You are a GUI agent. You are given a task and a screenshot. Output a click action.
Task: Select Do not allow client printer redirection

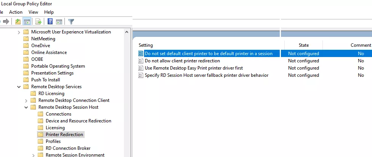tap(182, 61)
